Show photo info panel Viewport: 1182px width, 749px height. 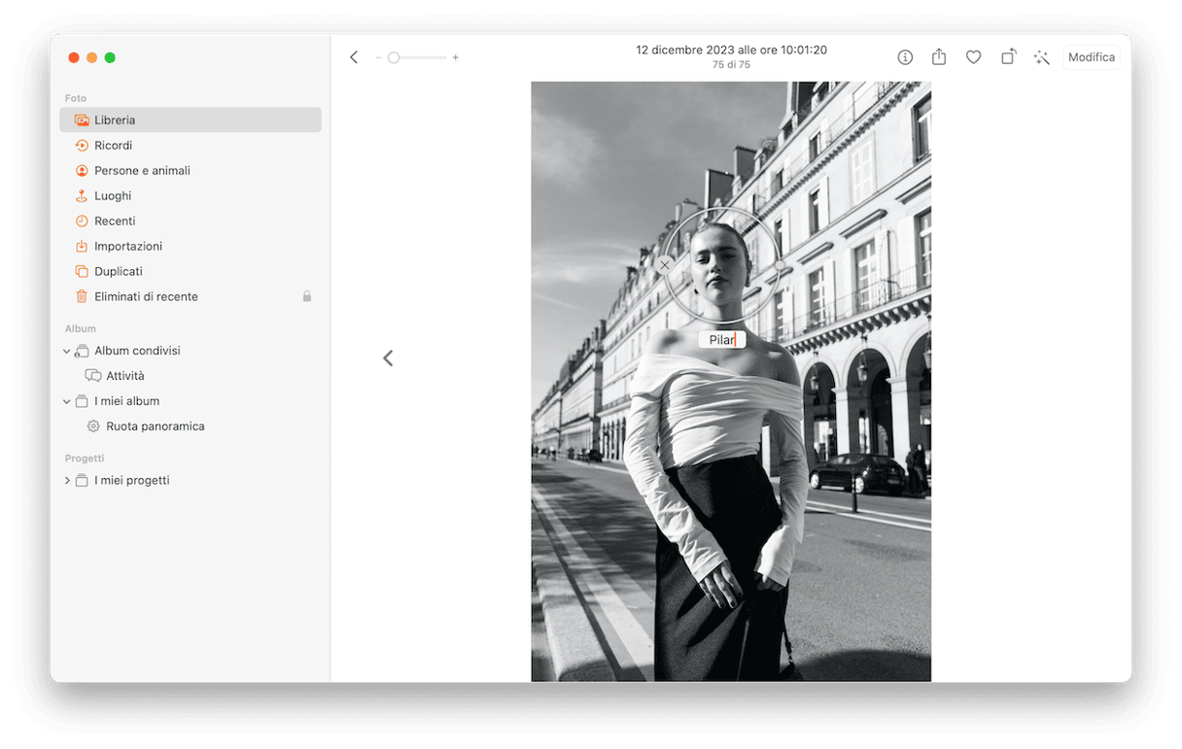tap(905, 57)
